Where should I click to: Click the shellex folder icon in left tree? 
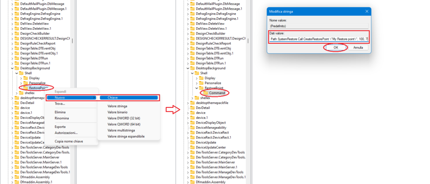[x=21, y=93]
